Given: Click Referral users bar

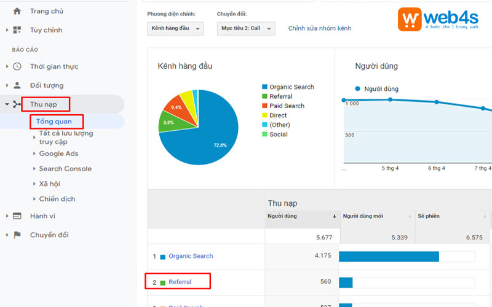Looking at the screenshot, I should (x=346, y=282).
